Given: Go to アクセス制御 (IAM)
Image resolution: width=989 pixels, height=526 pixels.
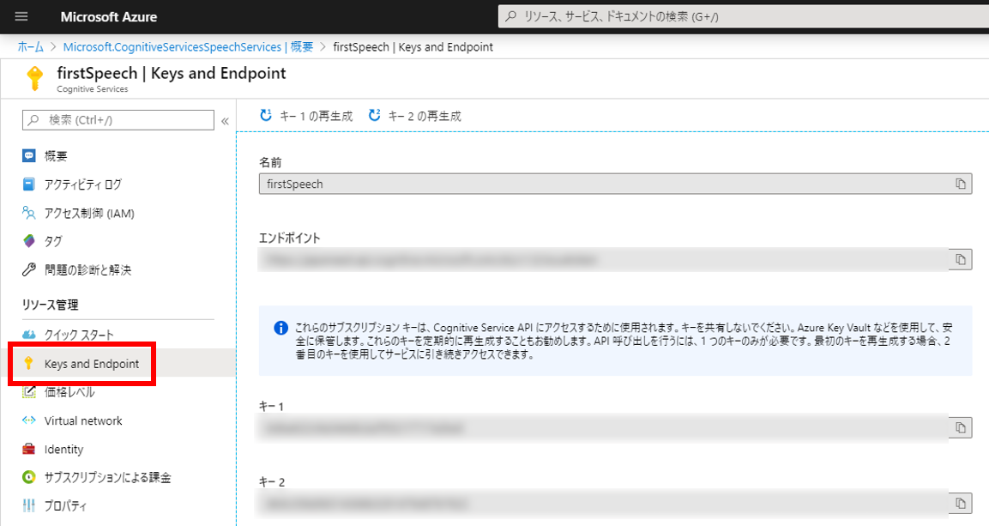Looking at the screenshot, I should pos(88,213).
